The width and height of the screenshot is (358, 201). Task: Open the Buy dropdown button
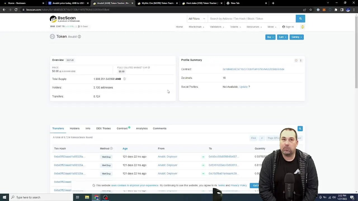pos(270,37)
